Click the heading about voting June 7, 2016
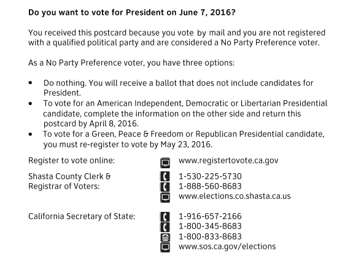Viewport: 353px width, 261px height. click(132, 12)
